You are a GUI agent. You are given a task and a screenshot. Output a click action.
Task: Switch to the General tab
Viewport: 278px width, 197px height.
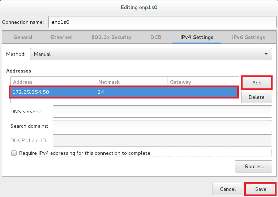click(x=23, y=37)
